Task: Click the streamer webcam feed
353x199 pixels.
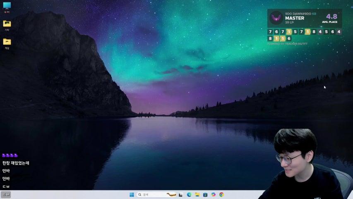Action: (305, 164)
